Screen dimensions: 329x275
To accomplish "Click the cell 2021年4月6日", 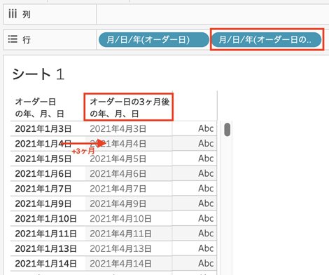I will 118,174.
